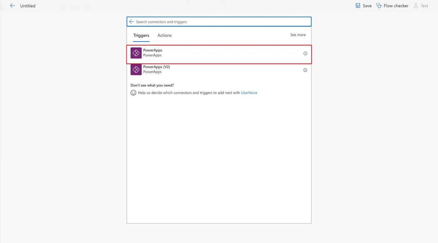Click the back arrow inside the search box

(x=132, y=22)
